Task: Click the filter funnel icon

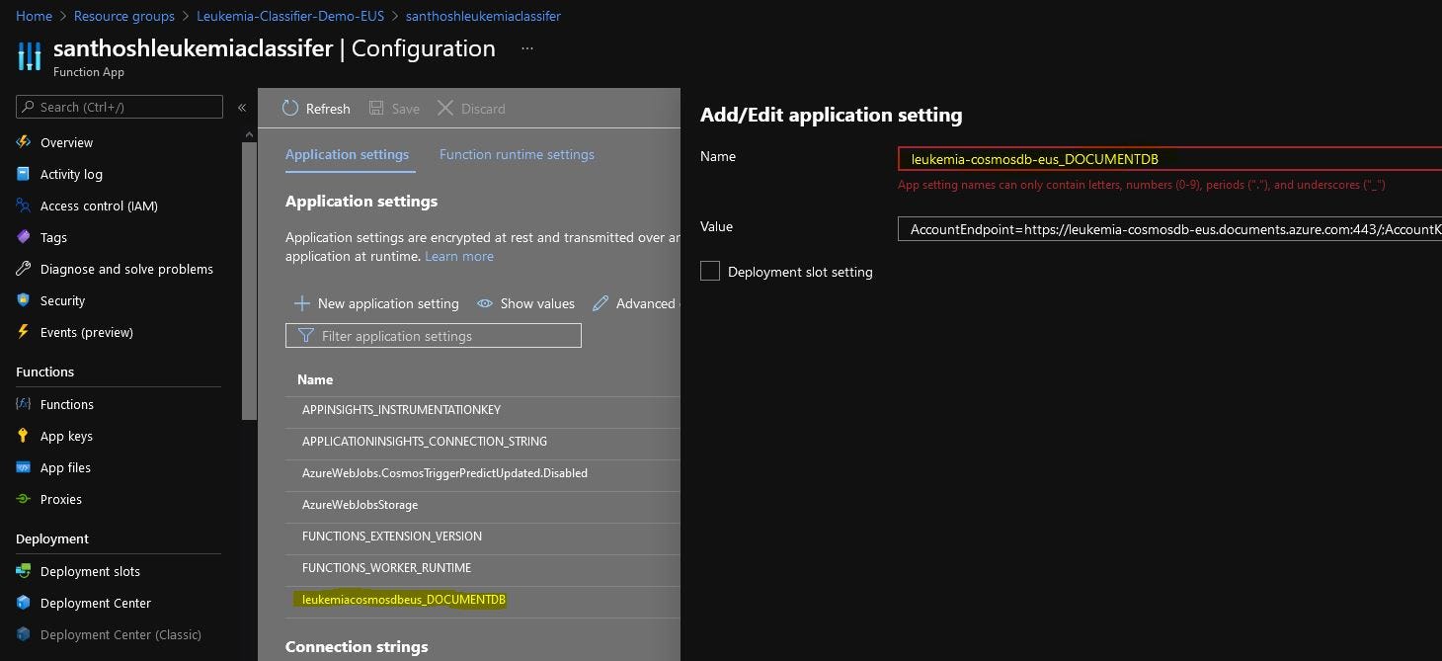Action: click(305, 336)
